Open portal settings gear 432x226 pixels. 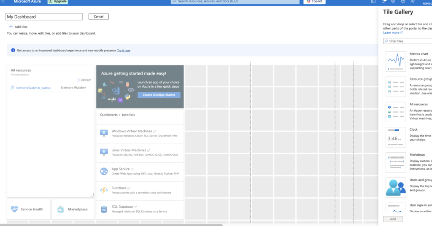tap(393, 1)
